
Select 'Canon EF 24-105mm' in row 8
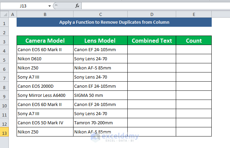pos(101,86)
